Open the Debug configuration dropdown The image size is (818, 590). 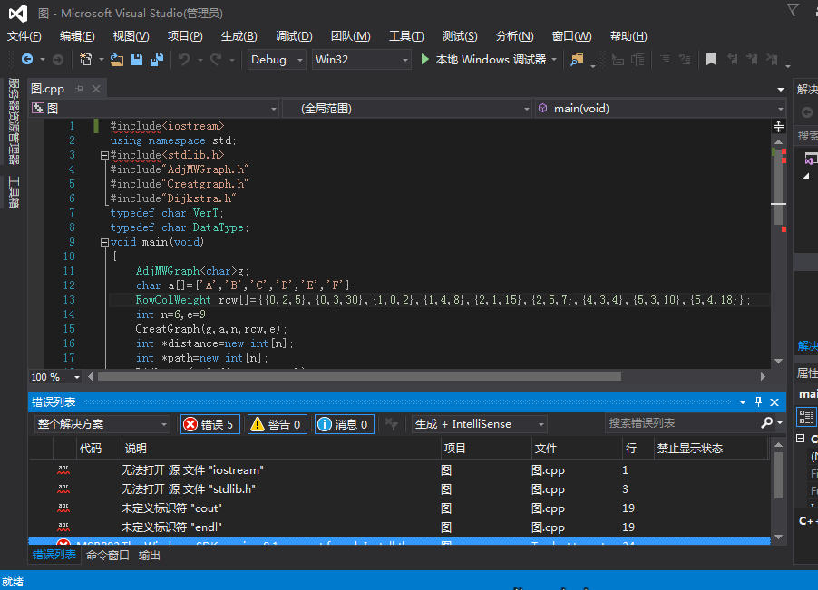point(277,59)
